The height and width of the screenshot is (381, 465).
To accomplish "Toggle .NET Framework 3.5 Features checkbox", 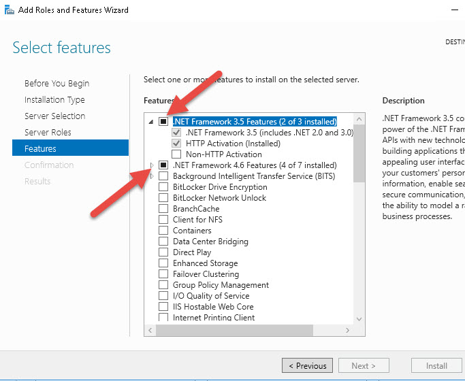I will point(163,122).
